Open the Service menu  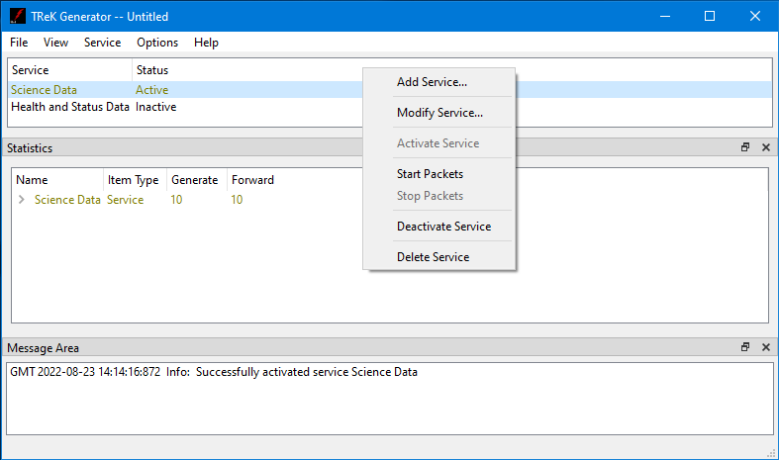[102, 43]
